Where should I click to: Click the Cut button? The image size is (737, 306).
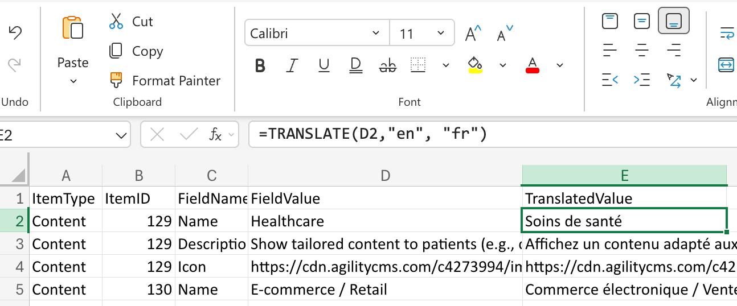point(131,22)
